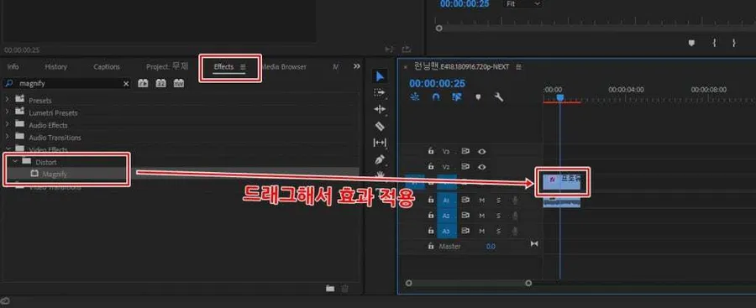
Task: Solo track A1
Action: coord(498,200)
